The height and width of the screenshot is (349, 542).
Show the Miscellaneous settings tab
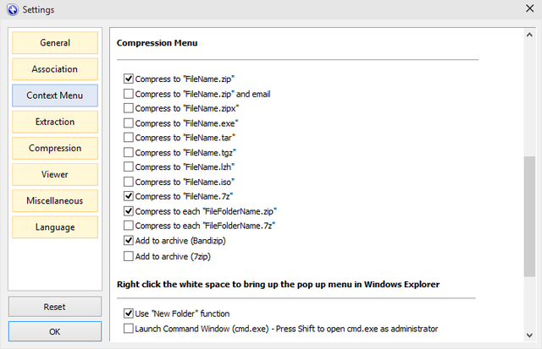pos(55,200)
